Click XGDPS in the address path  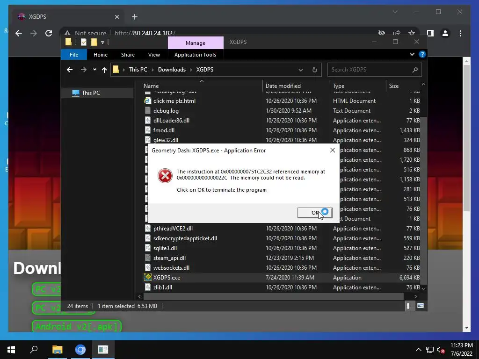[x=205, y=70]
